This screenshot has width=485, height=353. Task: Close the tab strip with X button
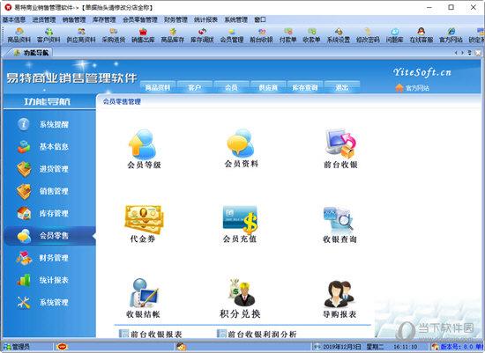(x=478, y=53)
